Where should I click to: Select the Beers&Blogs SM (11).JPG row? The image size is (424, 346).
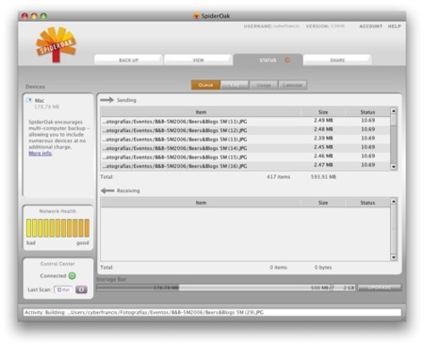(x=245, y=121)
